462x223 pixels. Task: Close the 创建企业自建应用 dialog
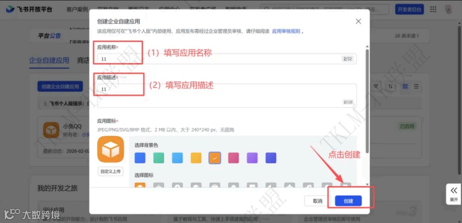coord(358,21)
